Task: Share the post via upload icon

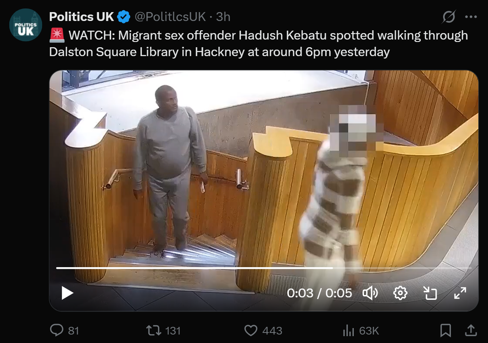Action: click(471, 331)
